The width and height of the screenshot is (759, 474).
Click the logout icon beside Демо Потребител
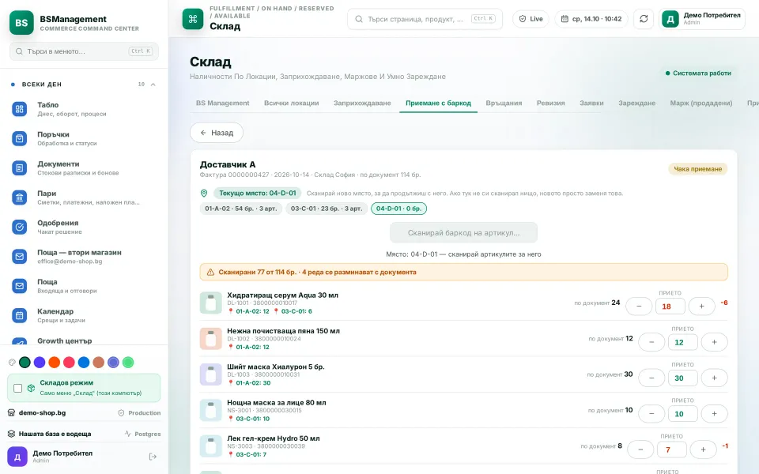tap(153, 457)
